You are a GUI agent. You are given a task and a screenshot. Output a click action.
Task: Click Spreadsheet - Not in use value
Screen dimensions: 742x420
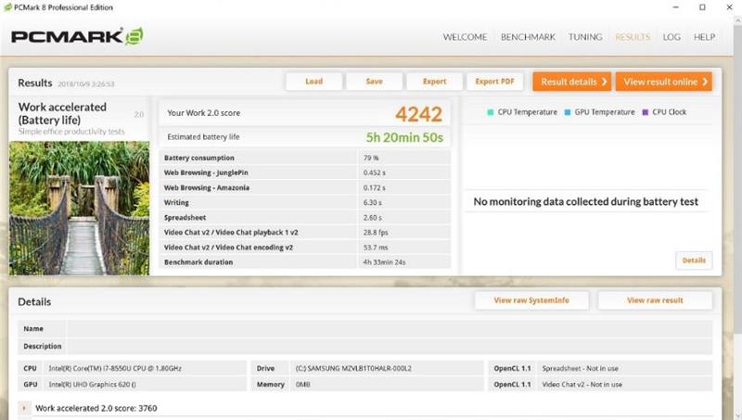tap(581, 368)
